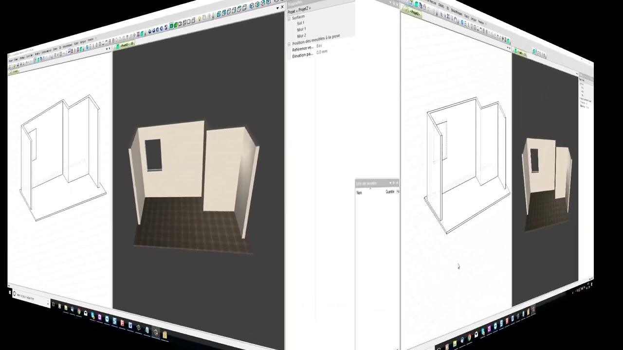Click the first blue sphere render icon
This screenshot has width=623, height=350.
tap(150, 31)
